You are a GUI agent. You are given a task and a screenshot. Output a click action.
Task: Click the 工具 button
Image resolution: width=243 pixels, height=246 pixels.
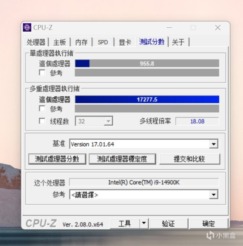125,223
